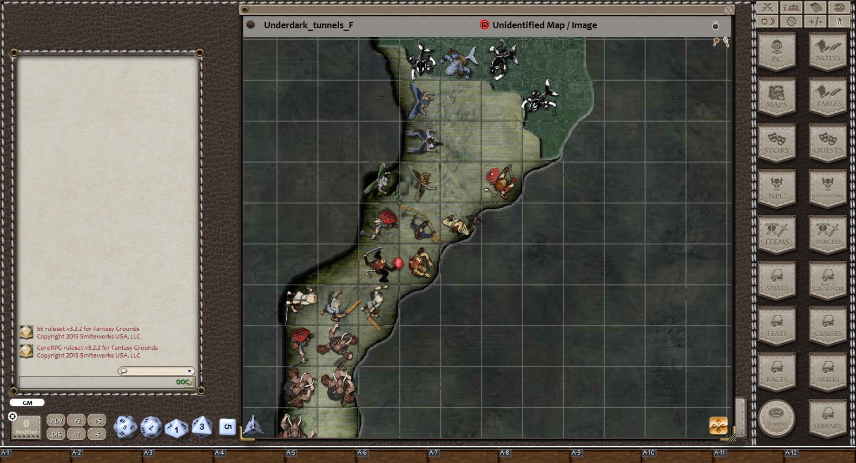856x463 pixels.
Task: Open the Library button
Action: (x=828, y=419)
